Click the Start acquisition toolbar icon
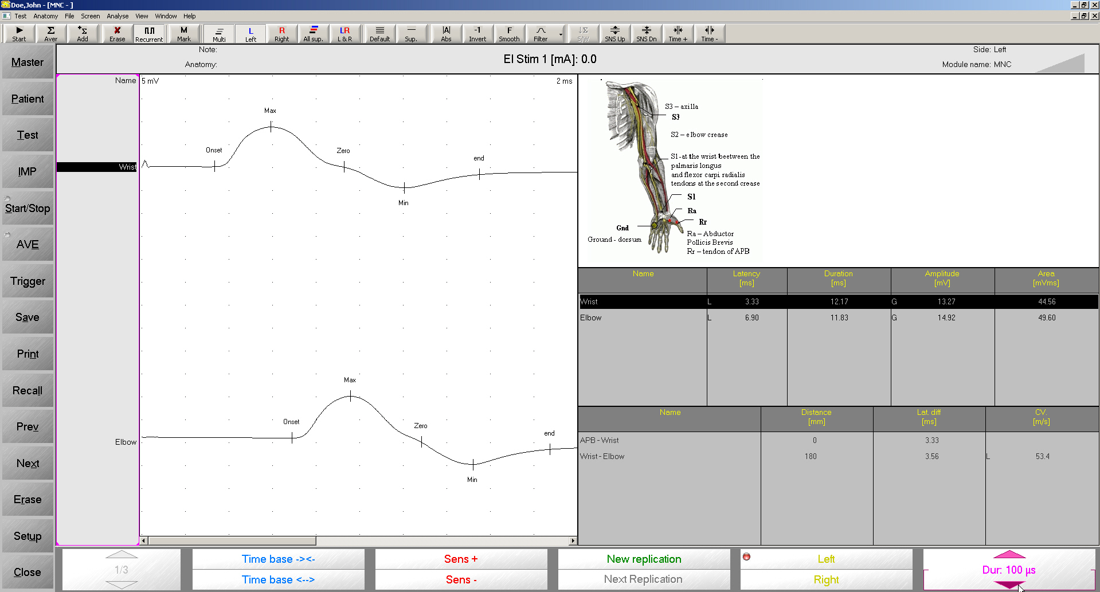The height and width of the screenshot is (592, 1100). [x=19, y=34]
